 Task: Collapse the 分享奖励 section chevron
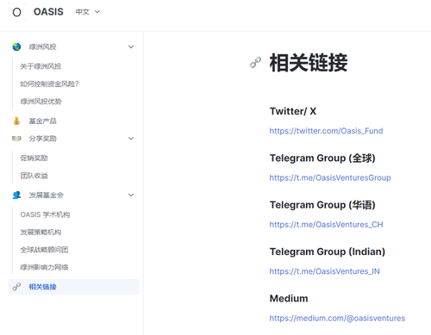131,139
